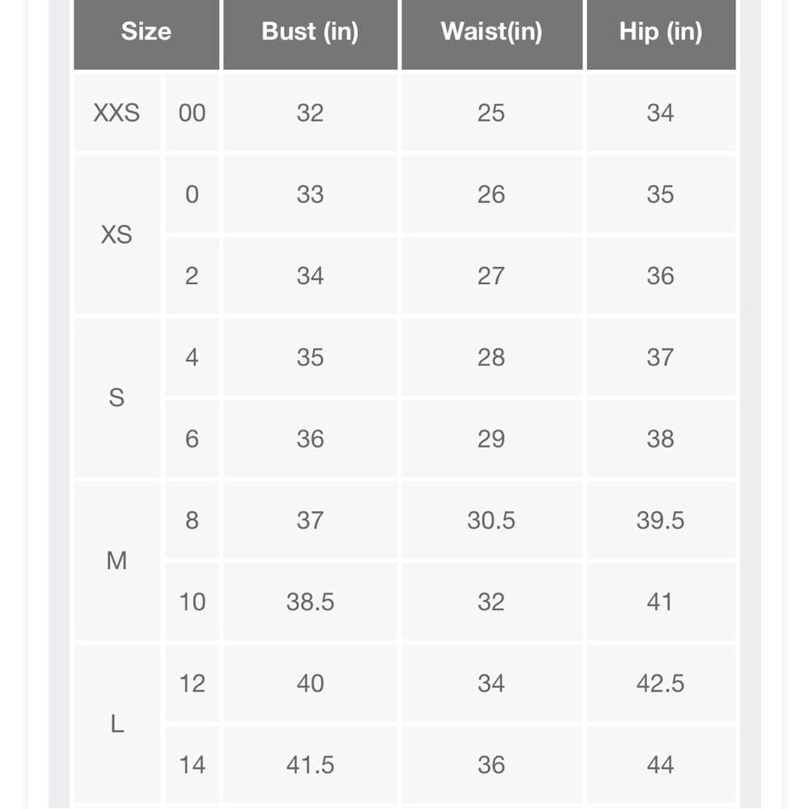This screenshot has width=809, height=809.
Task: Click numeric size 12 cell
Action: click(192, 683)
